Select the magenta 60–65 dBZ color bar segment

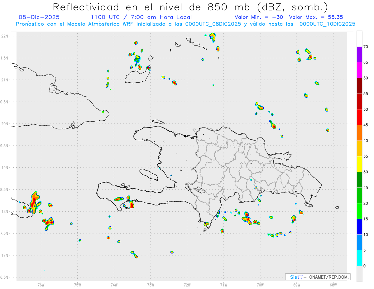pos(359,70)
